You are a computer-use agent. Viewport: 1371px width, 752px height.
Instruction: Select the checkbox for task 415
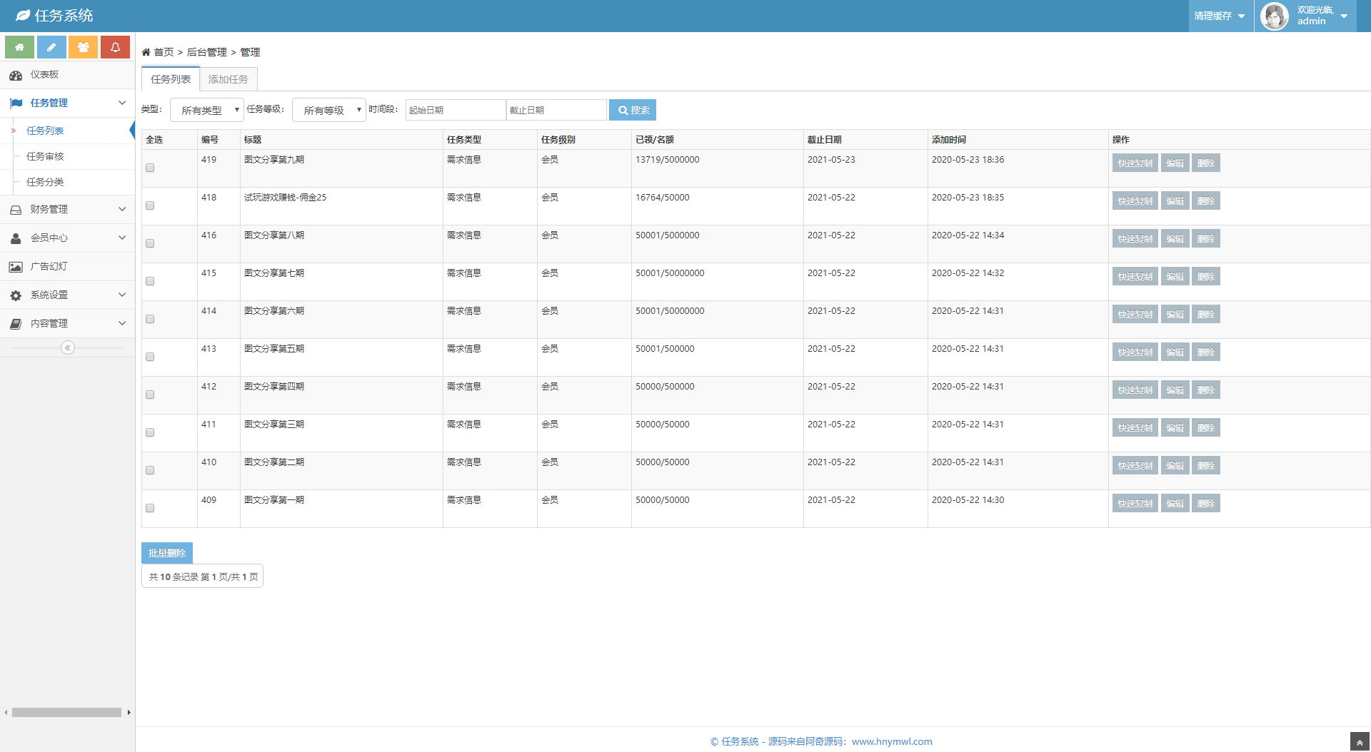click(x=150, y=282)
